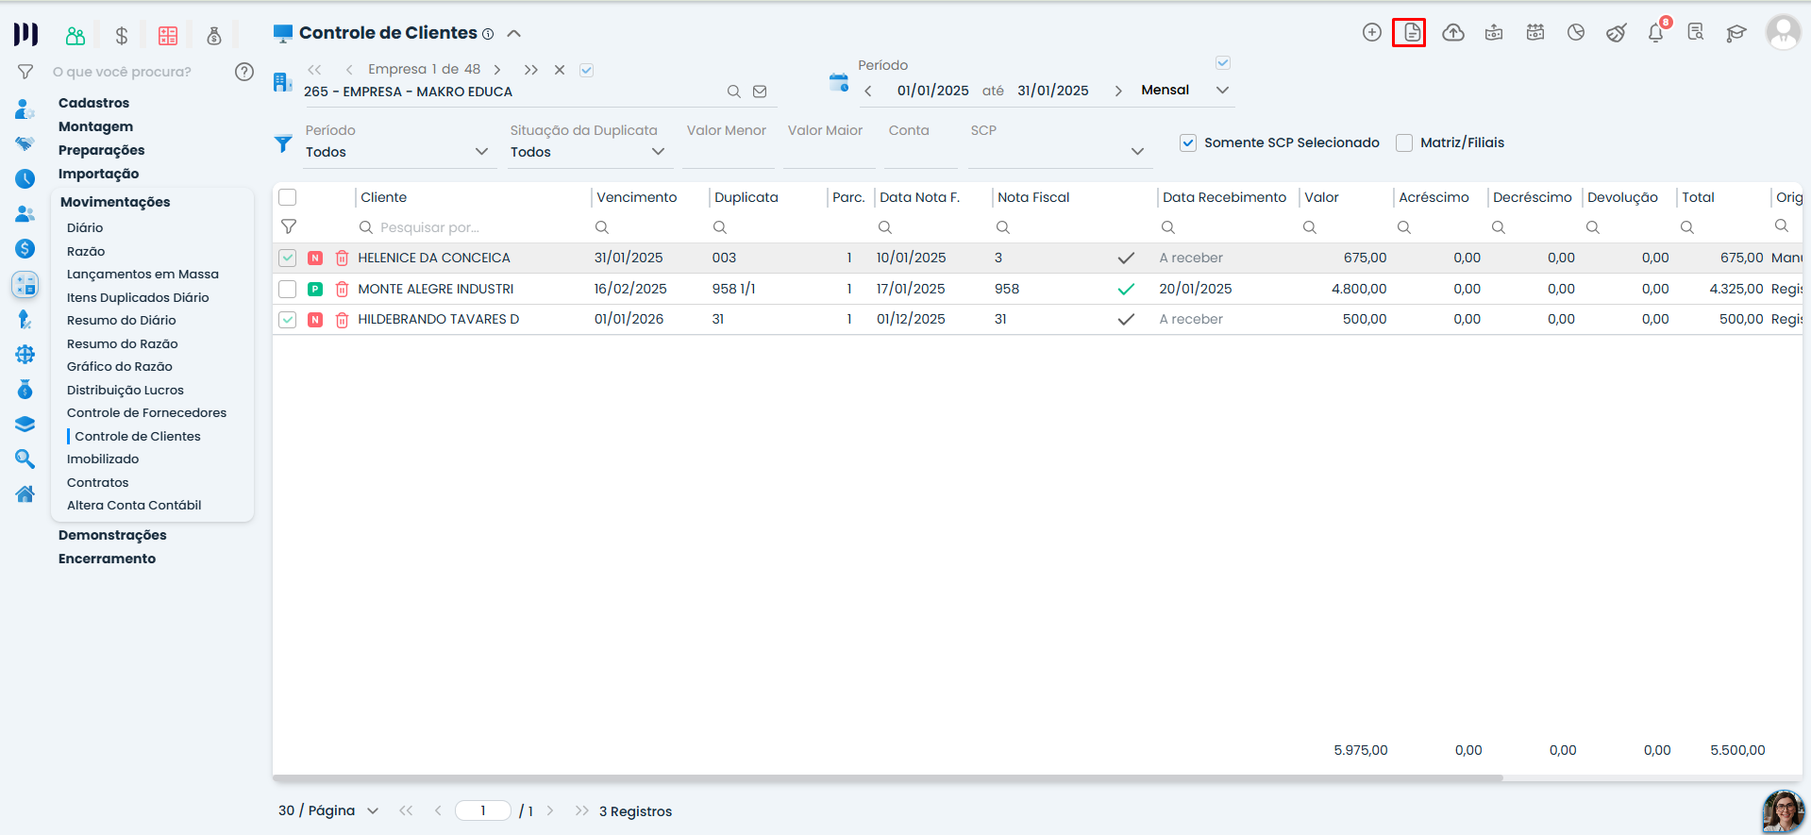Click the notification bell icon
The height and width of the screenshot is (835, 1811).
point(1655,33)
